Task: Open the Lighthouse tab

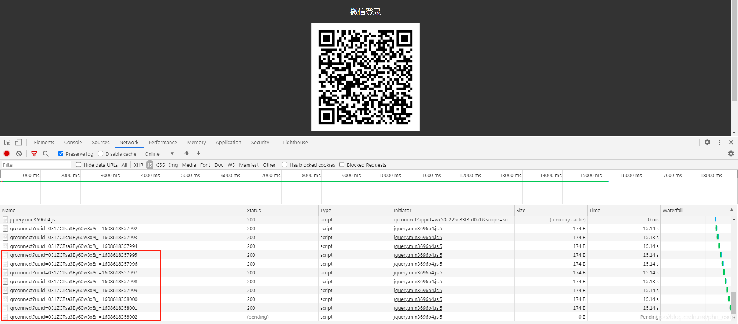Action: (x=295, y=143)
